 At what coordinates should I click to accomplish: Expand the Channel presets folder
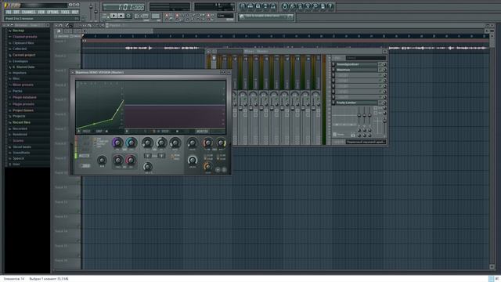(24, 37)
